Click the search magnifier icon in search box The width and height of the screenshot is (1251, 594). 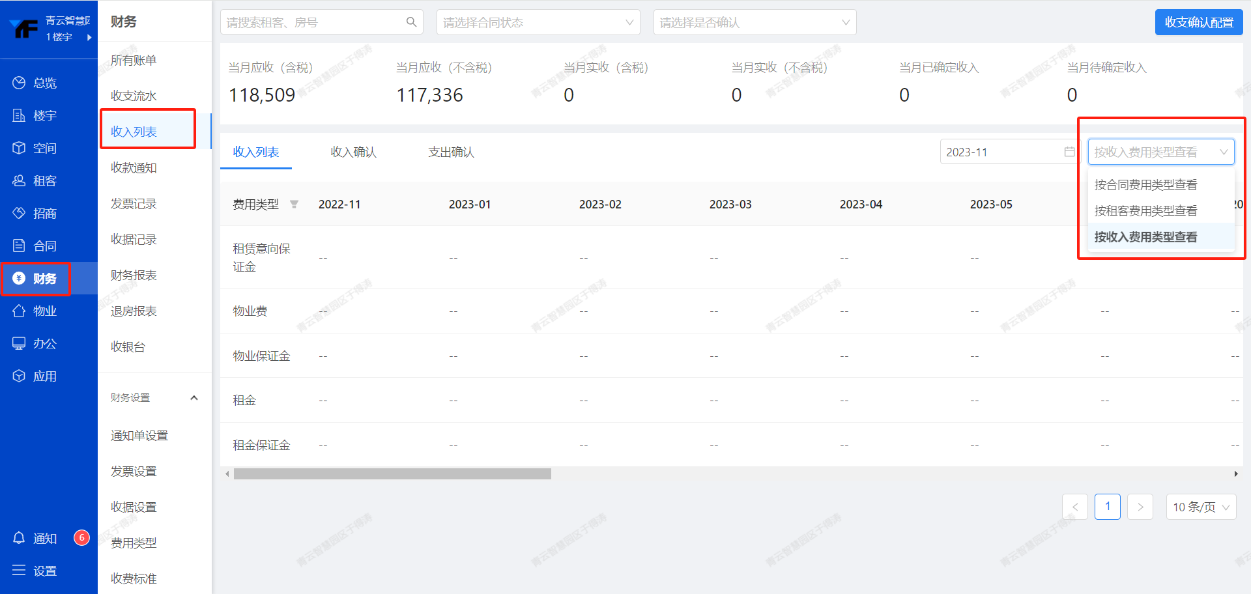coord(411,22)
